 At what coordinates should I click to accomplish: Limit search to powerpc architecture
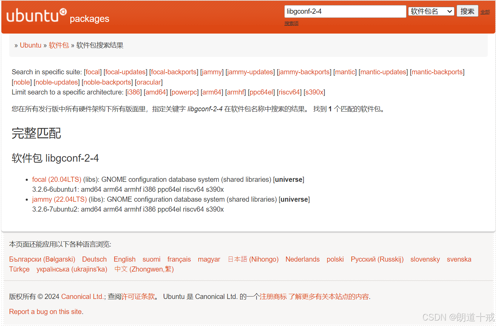pyautogui.click(x=184, y=92)
